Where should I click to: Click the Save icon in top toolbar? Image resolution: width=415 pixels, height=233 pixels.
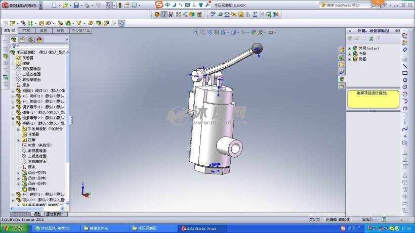coord(76,6)
